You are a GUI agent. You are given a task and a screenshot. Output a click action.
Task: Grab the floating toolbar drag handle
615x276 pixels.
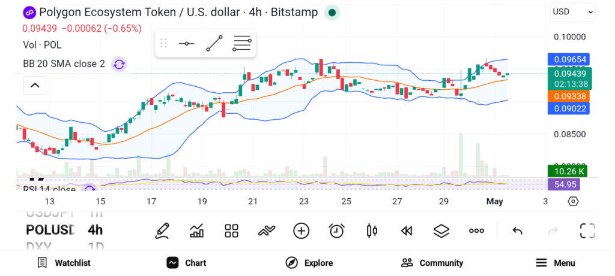[x=163, y=43]
